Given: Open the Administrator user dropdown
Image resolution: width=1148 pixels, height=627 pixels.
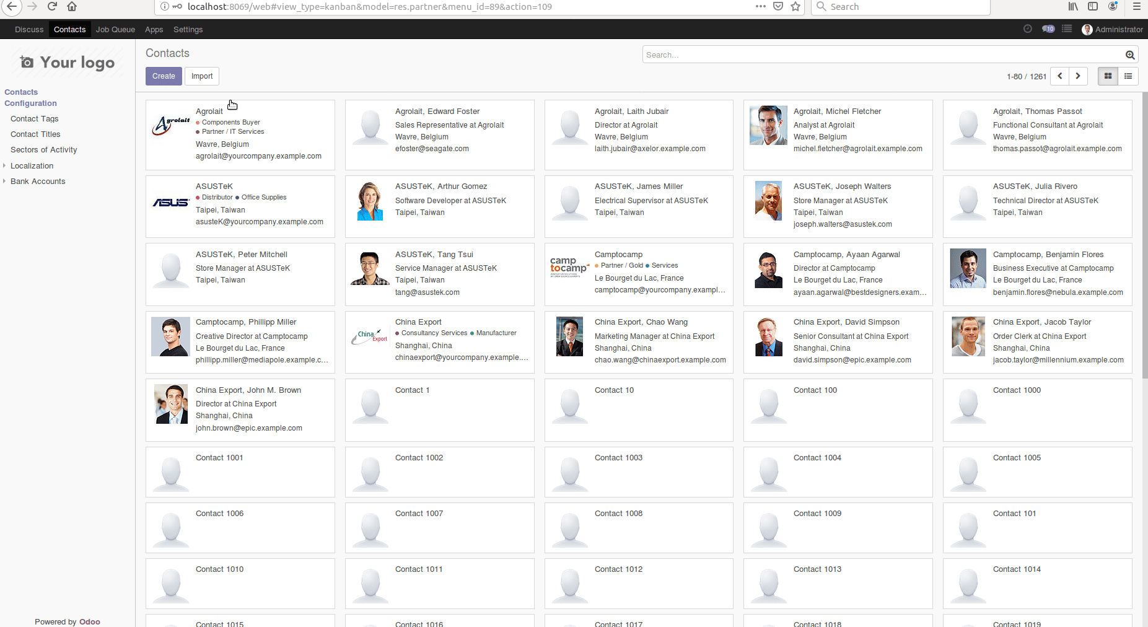Looking at the screenshot, I should point(1112,29).
